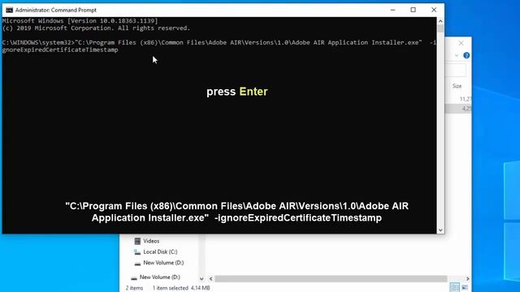Close the File Explorer window behind
Viewport: 520px width, 292px height.
(461, 43)
